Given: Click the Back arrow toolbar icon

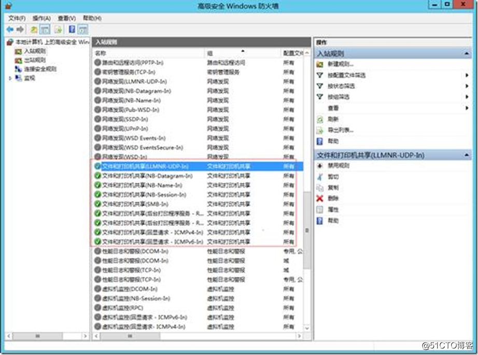Looking at the screenshot, I should tap(10, 29).
